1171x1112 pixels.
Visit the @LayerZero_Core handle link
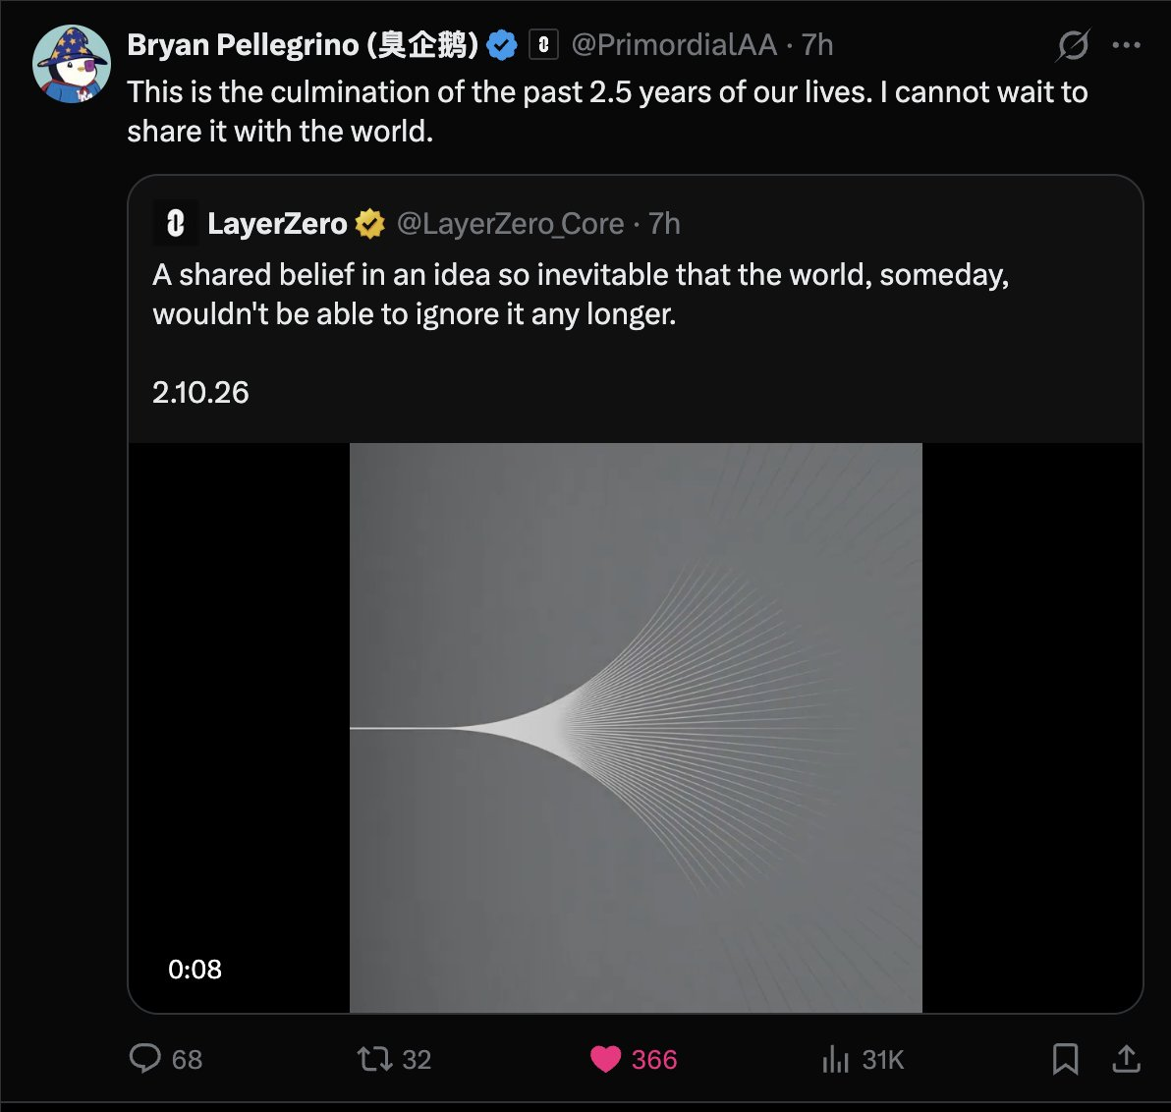[508, 223]
